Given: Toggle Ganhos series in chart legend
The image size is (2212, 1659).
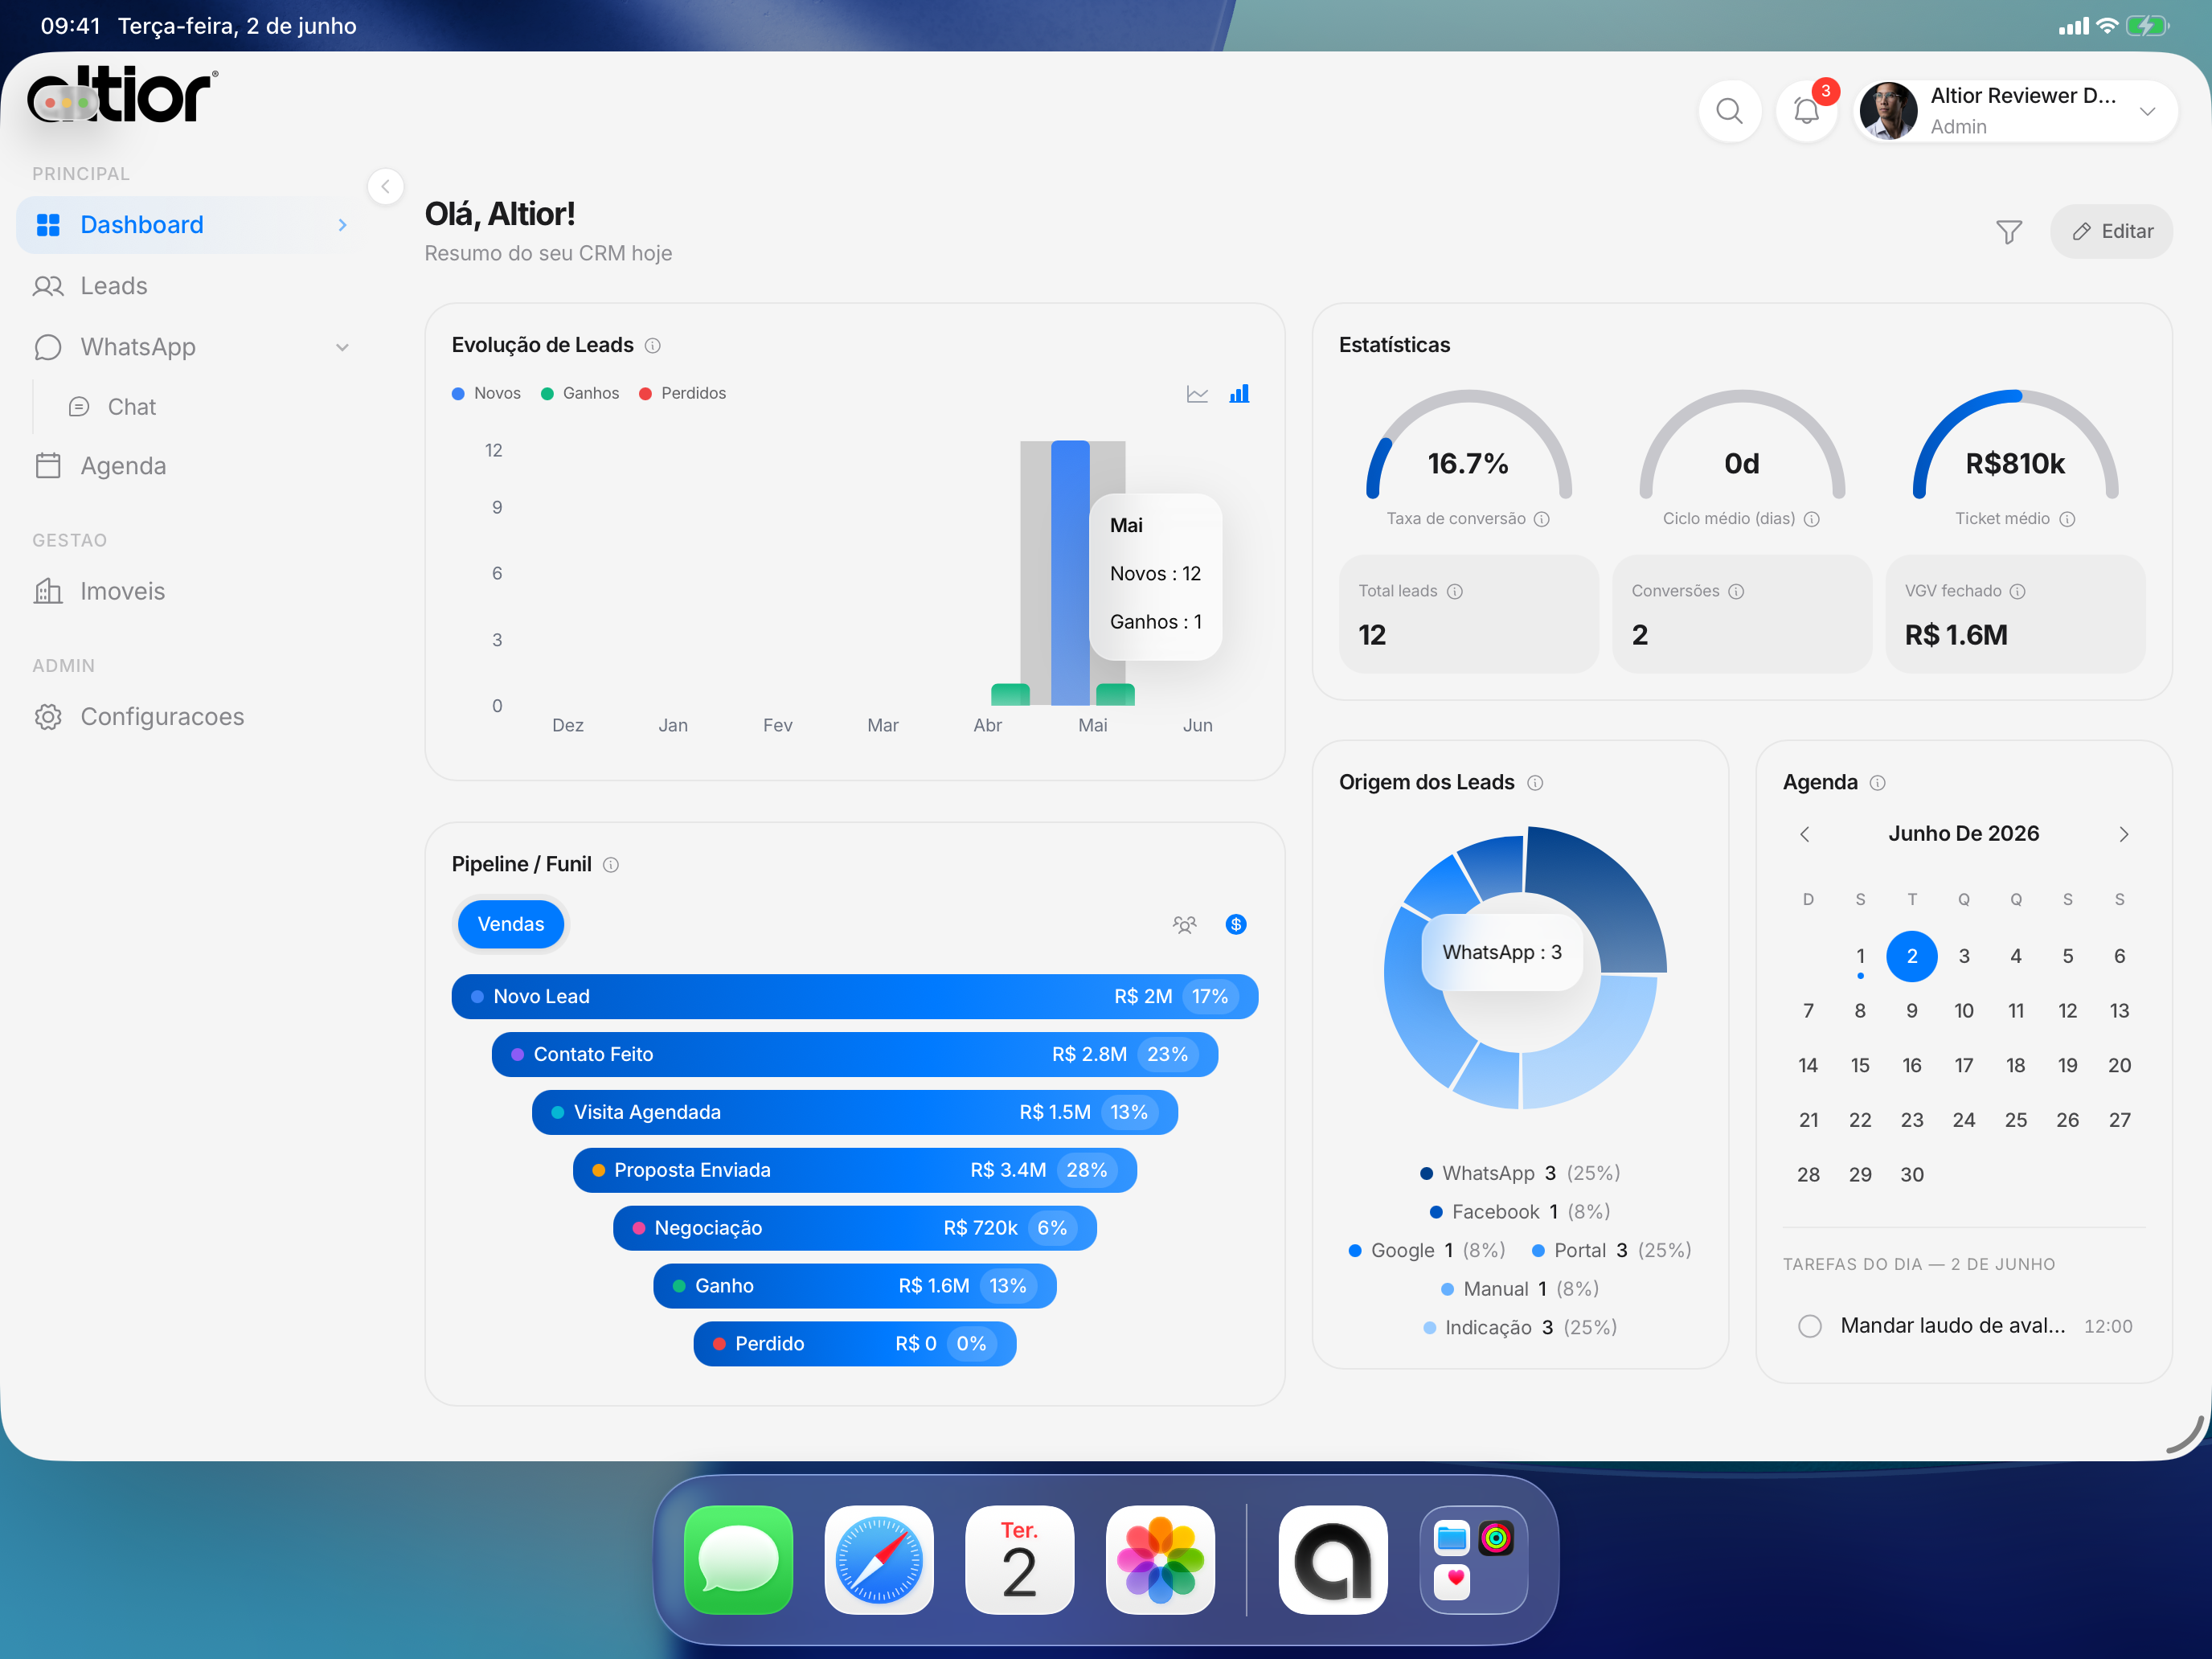Looking at the screenshot, I should pyautogui.click(x=580, y=394).
